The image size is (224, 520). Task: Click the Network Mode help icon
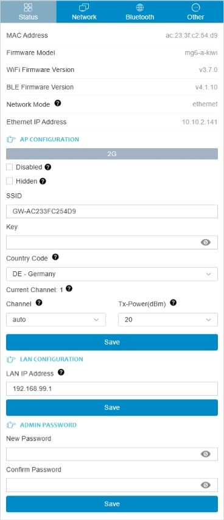coord(58,104)
